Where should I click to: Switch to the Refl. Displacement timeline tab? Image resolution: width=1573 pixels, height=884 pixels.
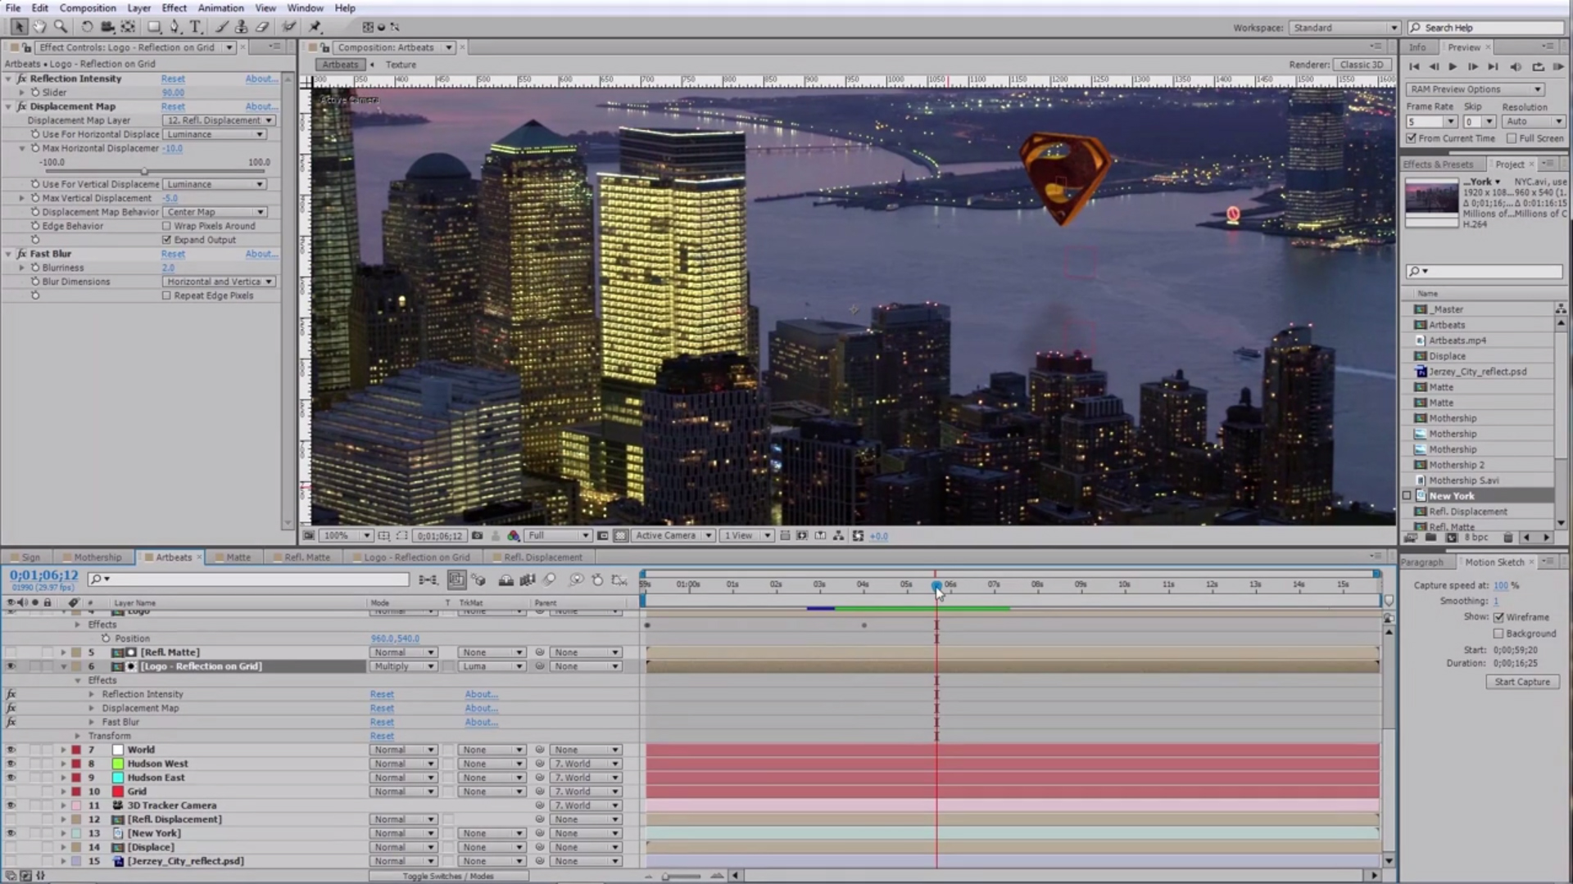click(x=542, y=557)
